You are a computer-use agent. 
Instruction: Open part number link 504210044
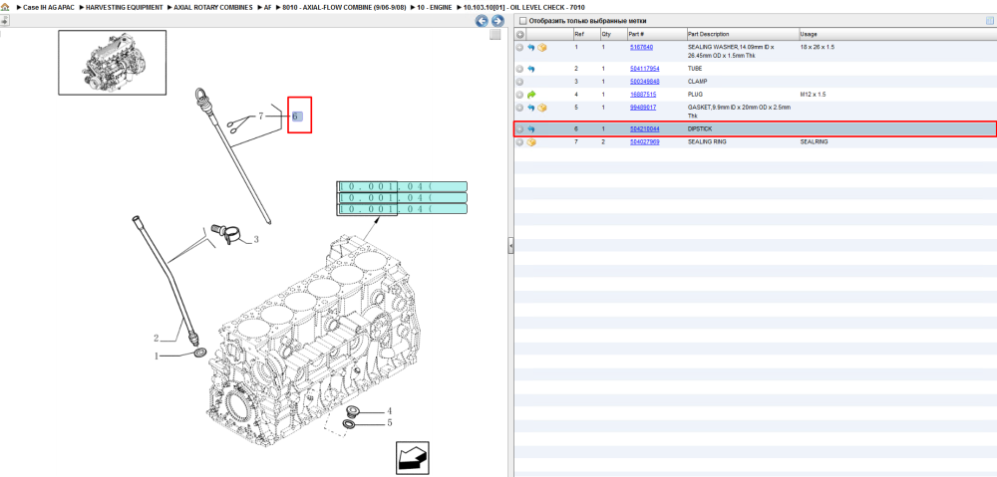tap(644, 128)
